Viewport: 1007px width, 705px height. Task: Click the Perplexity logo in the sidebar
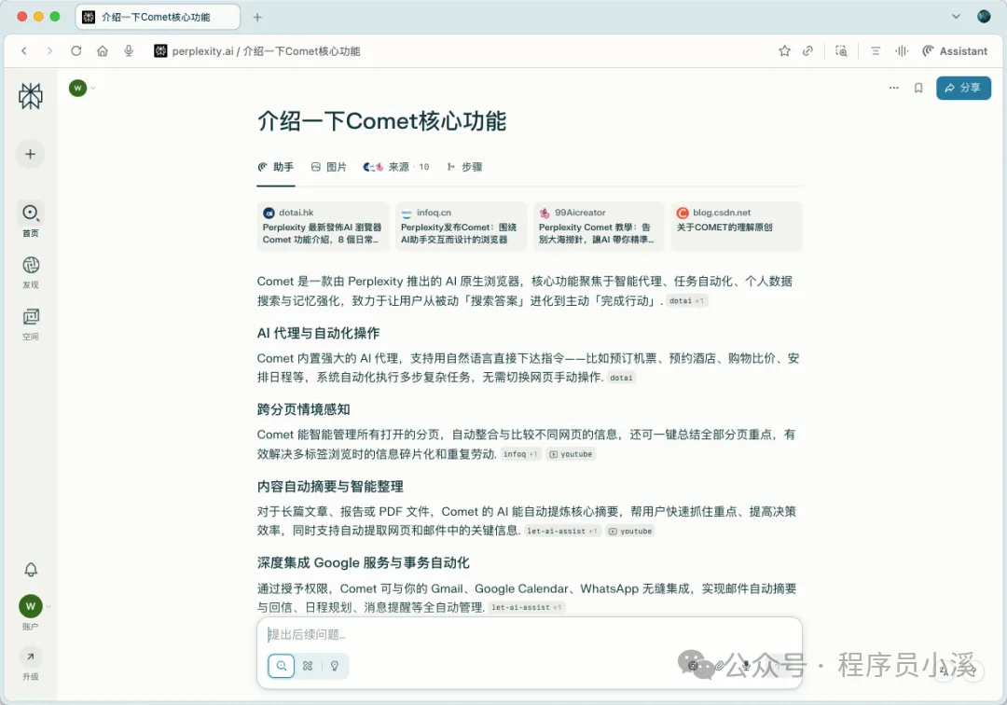[x=30, y=96]
